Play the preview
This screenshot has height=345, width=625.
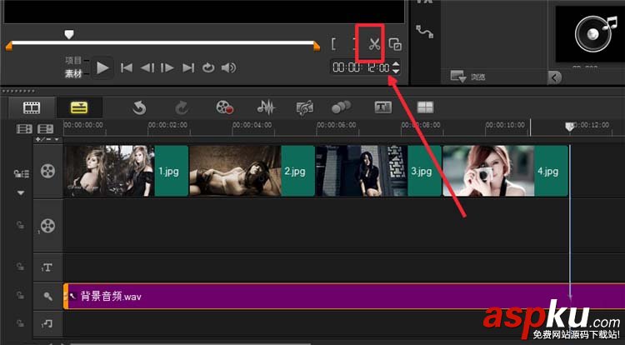click(x=102, y=68)
